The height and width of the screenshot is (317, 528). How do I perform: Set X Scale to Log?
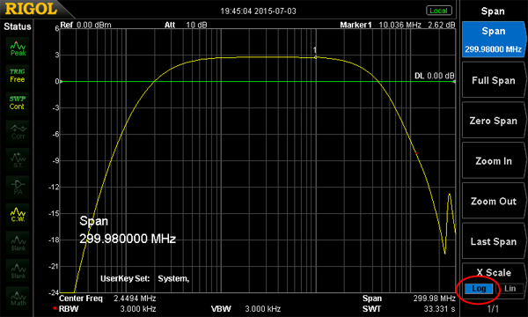(479, 289)
